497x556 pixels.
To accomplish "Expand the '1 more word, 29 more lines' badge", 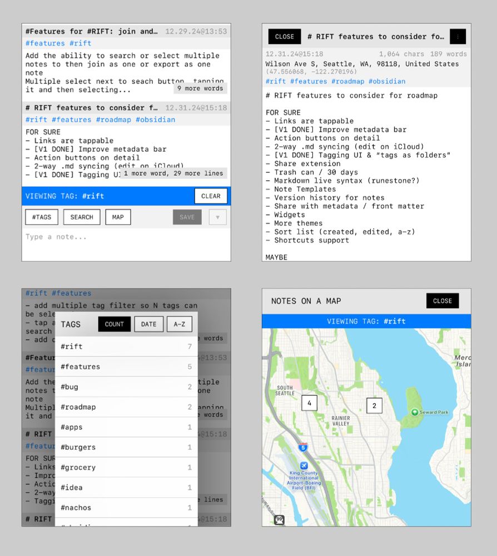I will (x=173, y=173).
